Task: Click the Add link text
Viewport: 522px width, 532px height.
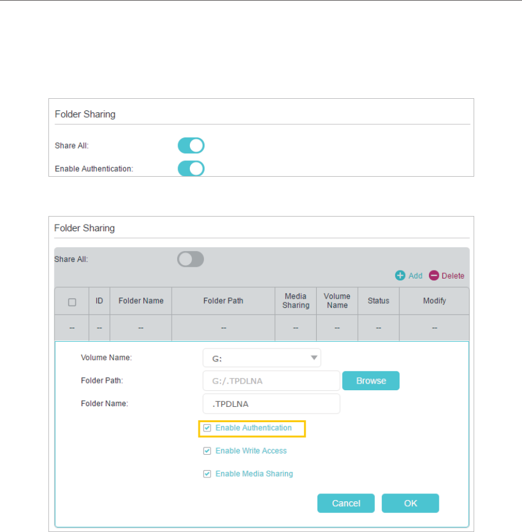Action: tap(415, 276)
